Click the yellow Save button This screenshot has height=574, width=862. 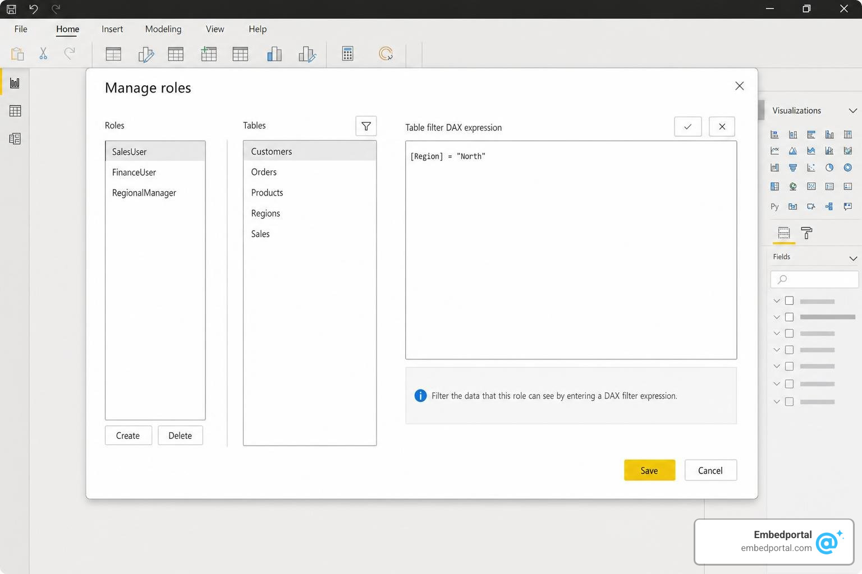tap(649, 470)
